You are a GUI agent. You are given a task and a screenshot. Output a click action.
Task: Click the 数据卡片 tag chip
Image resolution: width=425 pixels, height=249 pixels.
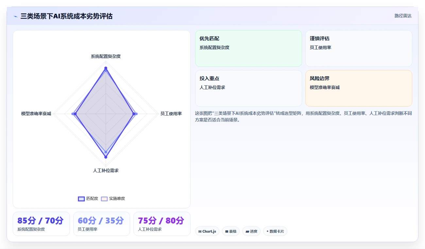point(275,231)
